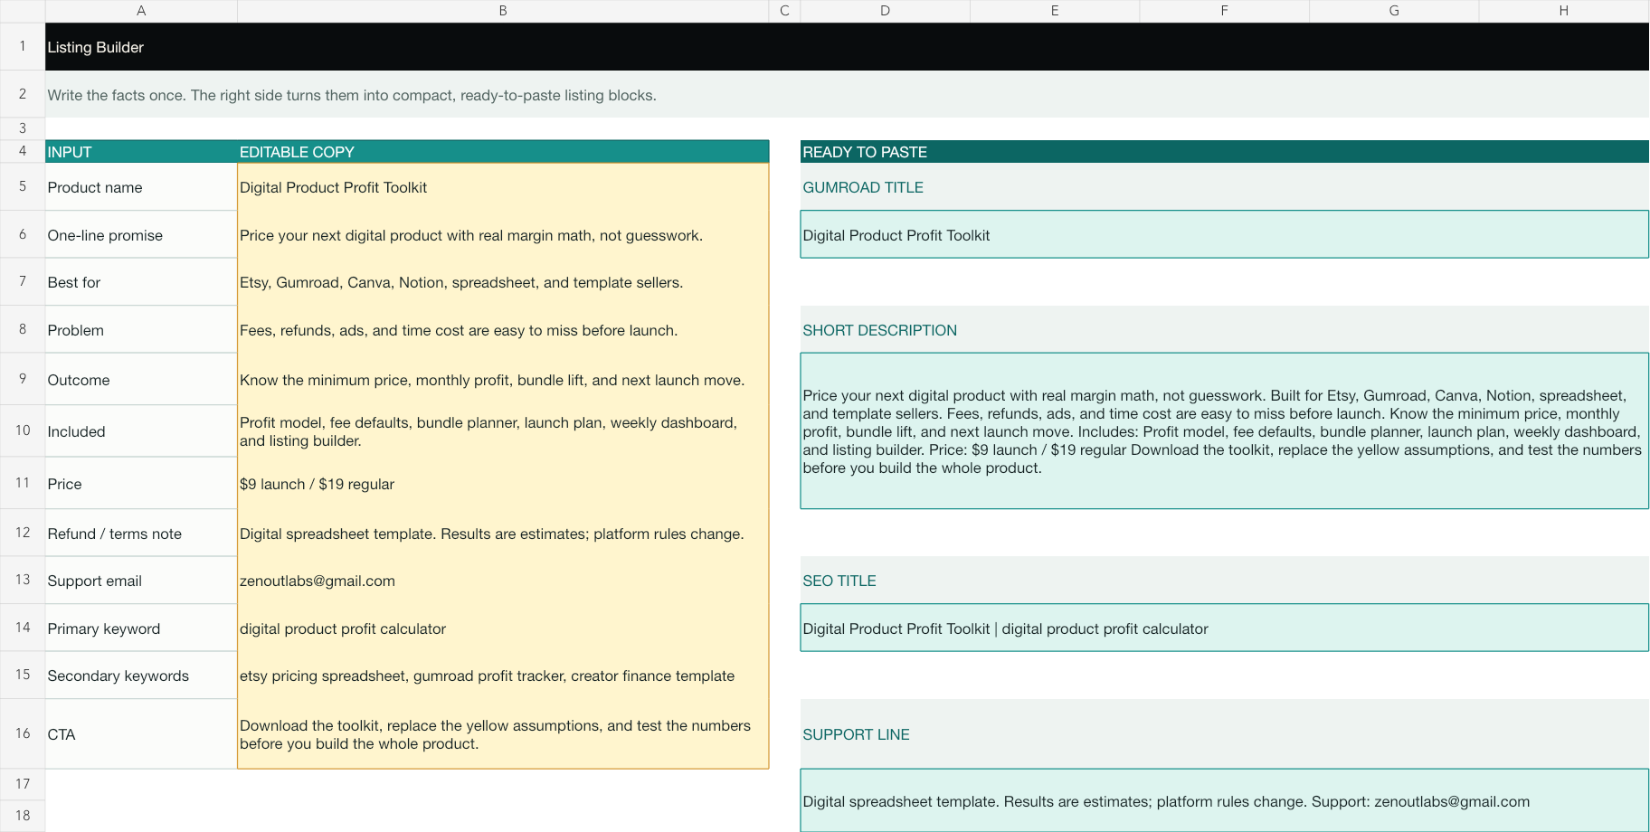Select column H header
This screenshot has width=1650, height=832.
(x=1564, y=11)
